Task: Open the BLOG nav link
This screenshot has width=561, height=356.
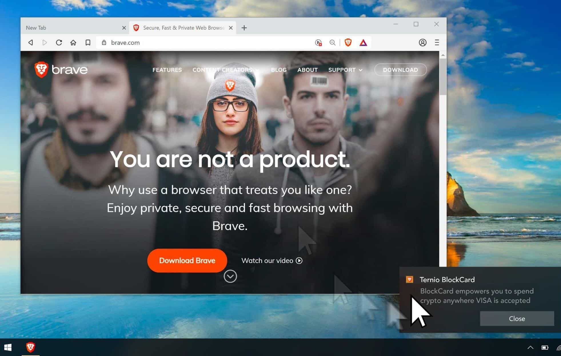Action: click(279, 70)
